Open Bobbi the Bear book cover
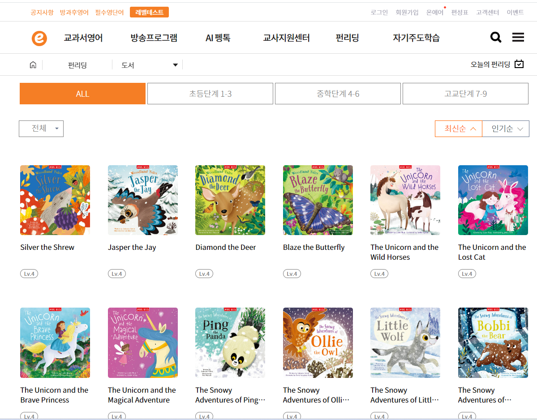The height and width of the screenshot is (420, 537). (x=493, y=343)
